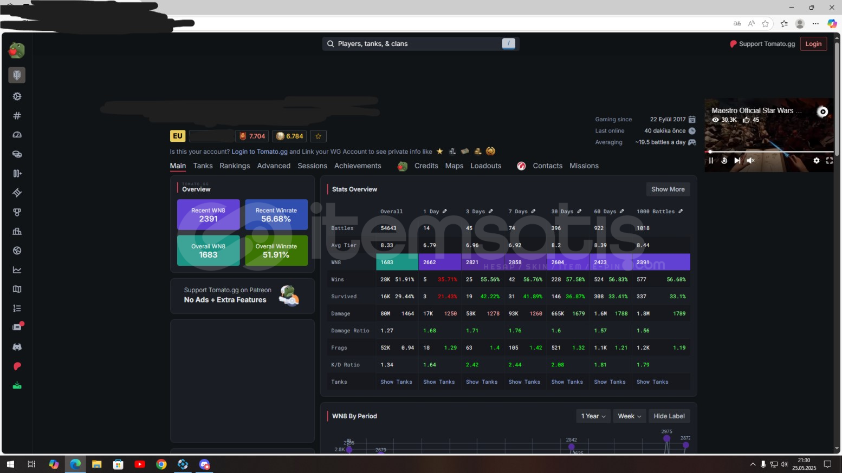The image size is (842, 473).
Task: Seek along the video progress bar
Action: coord(769,152)
